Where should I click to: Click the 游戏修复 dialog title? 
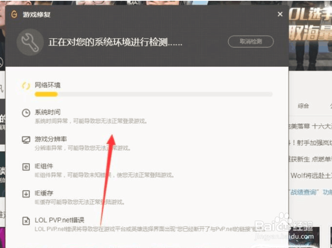coord(37,15)
